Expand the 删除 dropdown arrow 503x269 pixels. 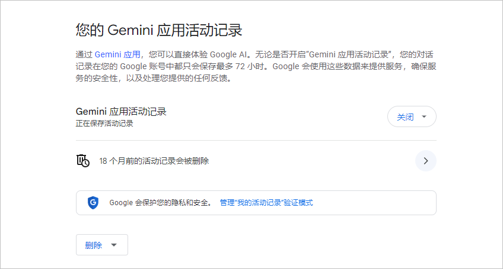(114, 245)
